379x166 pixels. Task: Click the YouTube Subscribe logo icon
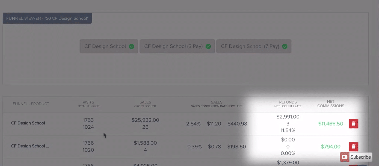click(x=345, y=157)
